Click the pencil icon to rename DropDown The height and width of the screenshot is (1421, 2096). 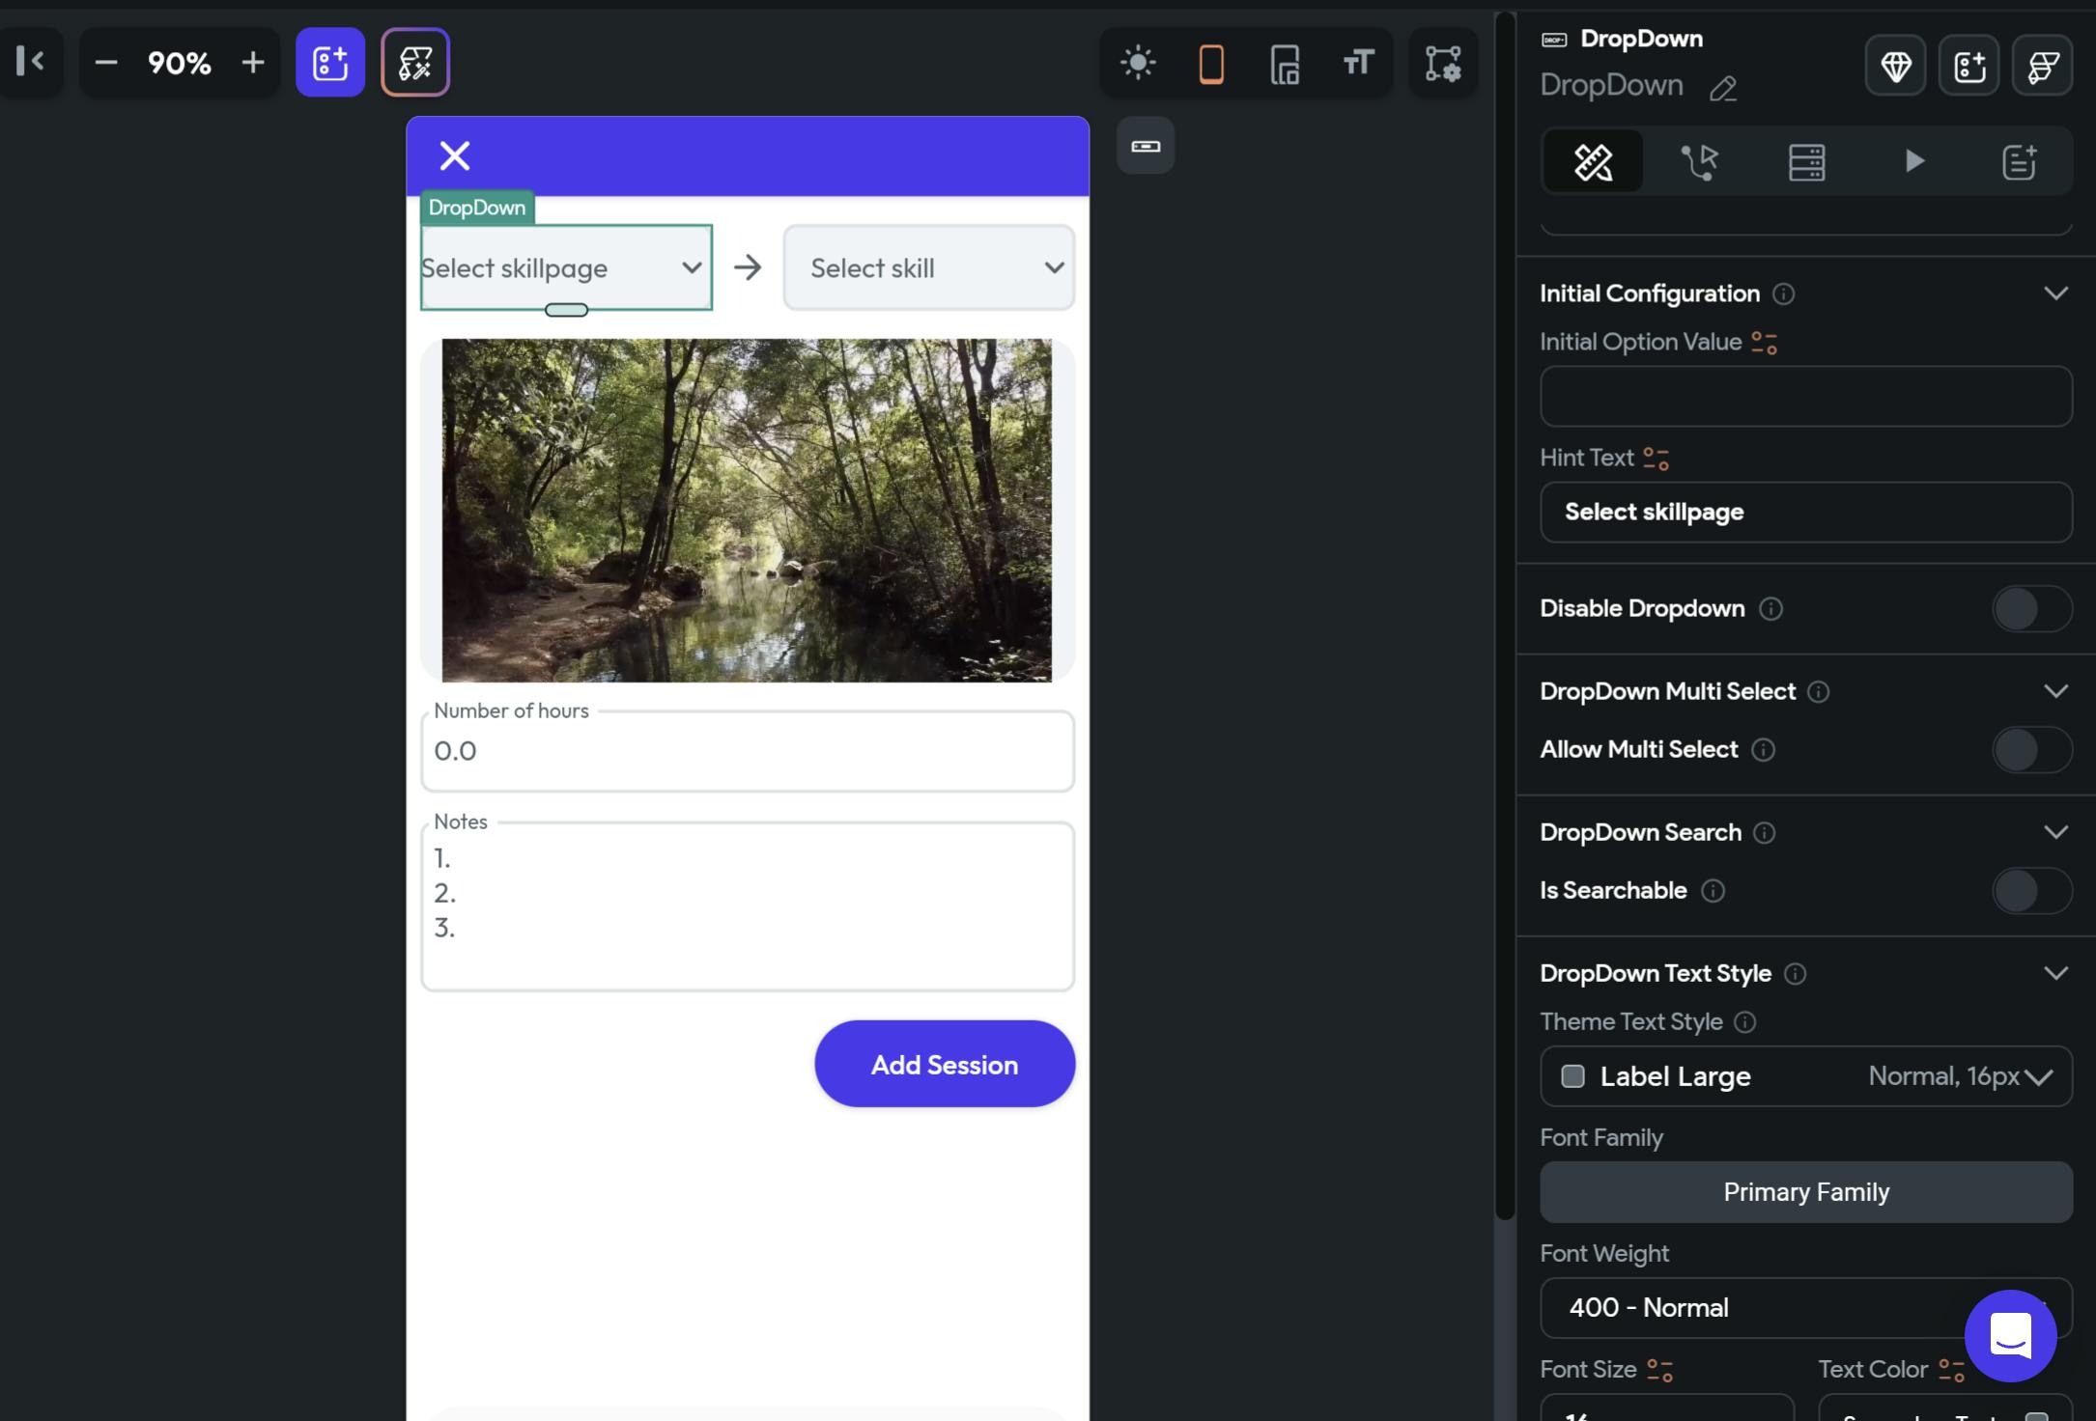click(x=1723, y=89)
